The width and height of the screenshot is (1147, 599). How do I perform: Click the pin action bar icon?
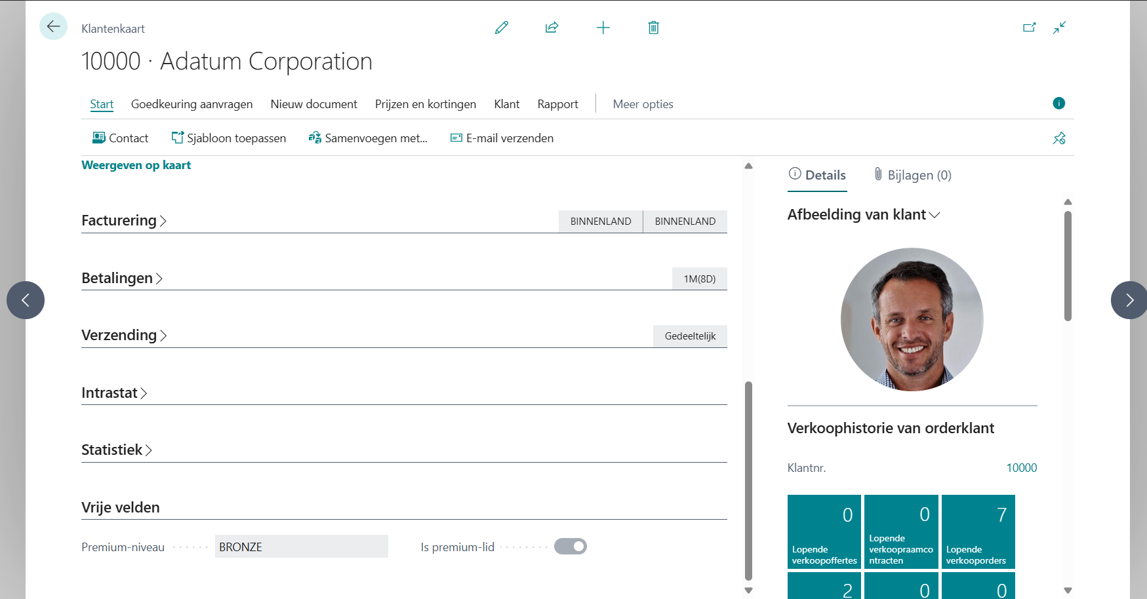tap(1058, 138)
